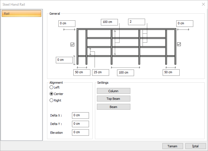Select the Right alignment option
Image resolution: width=208 pixels, height=151 pixels.
click(x=52, y=100)
